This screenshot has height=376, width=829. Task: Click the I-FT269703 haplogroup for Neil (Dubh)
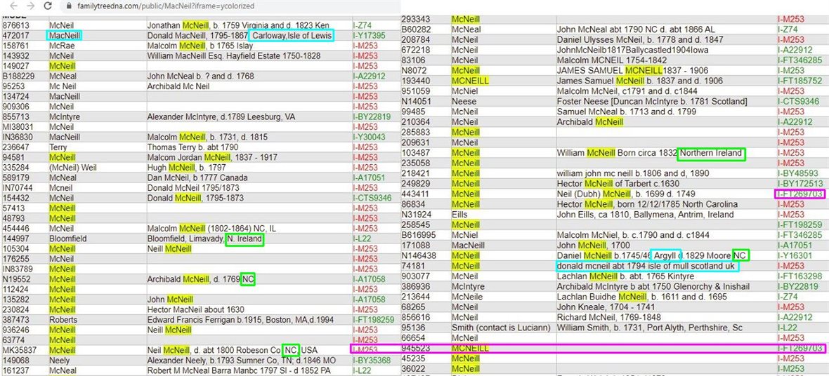(x=799, y=194)
